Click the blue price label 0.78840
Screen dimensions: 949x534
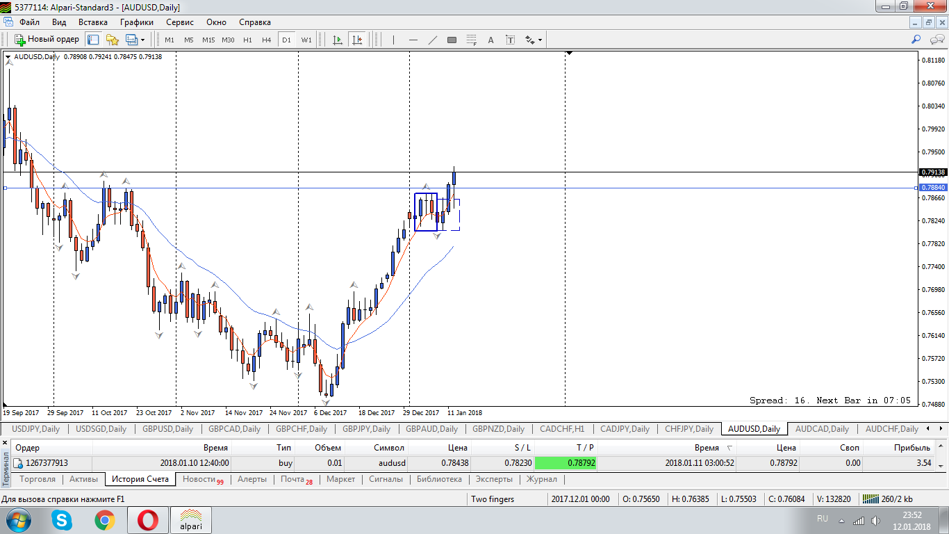coord(932,188)
